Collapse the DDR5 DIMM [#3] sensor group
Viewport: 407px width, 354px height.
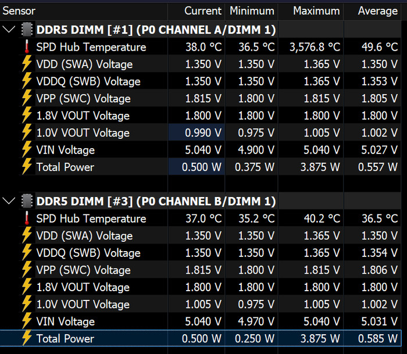[x=9, y=201]
